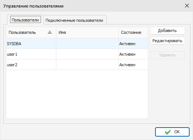Click the Пользователь column header text
The image size is (193, 140).
(x=22, y=32)
